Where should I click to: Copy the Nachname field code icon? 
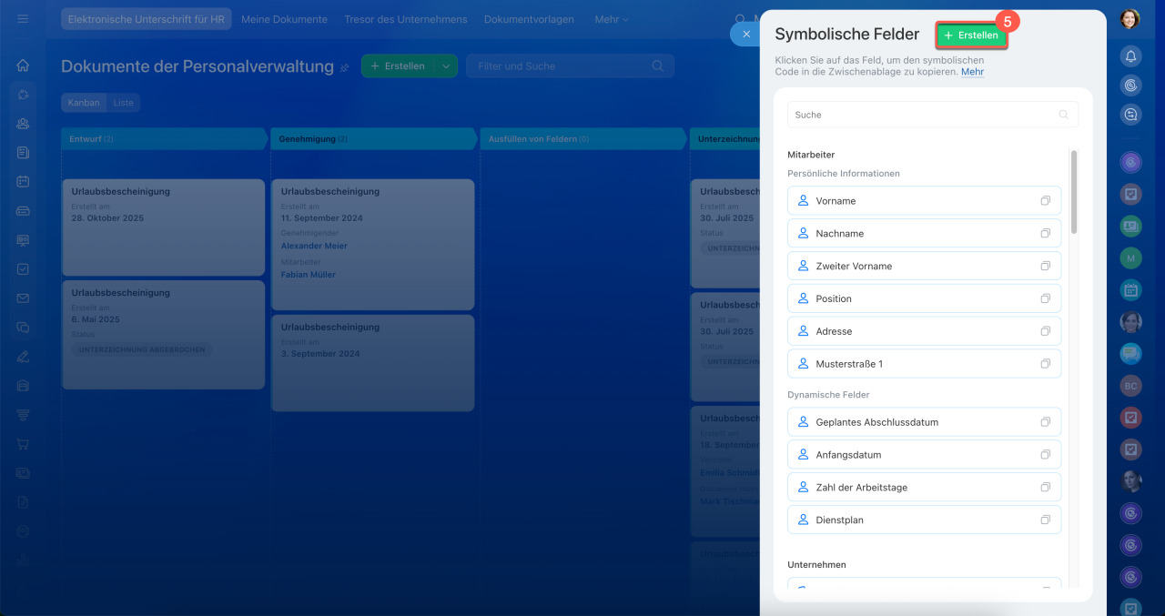pyautogui.click(x=1045, y=234)
